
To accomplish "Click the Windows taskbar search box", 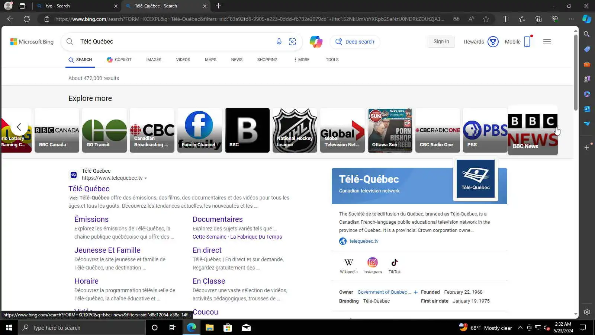I will coord(82,328).
